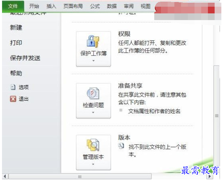Click the horizontal scrollbar thumb
This screenshot has width=222, height=181.
tap(80, 176)
